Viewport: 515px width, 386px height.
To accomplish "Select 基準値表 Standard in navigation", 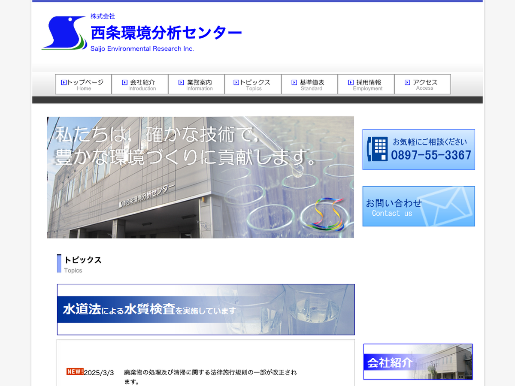I will (x=310, y=84).
